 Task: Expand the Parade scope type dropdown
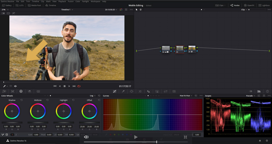coord(251,96)
